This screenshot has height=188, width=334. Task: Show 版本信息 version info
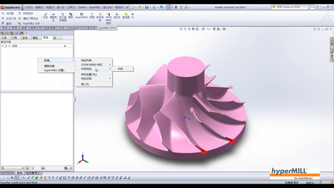[100, 17]
